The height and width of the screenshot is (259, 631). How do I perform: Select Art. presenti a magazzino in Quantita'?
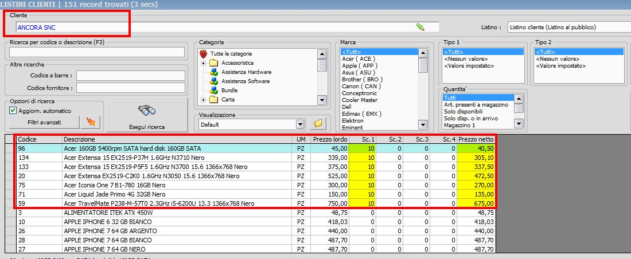pyautogui.click(x=476, y=104)
